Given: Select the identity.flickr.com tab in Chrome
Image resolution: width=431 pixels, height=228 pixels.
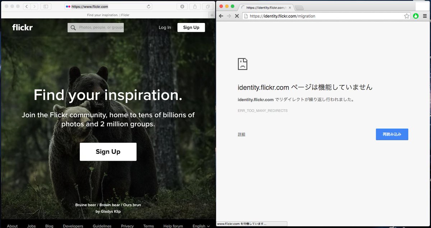Looking at the screenshot, I should click(267, 7).
